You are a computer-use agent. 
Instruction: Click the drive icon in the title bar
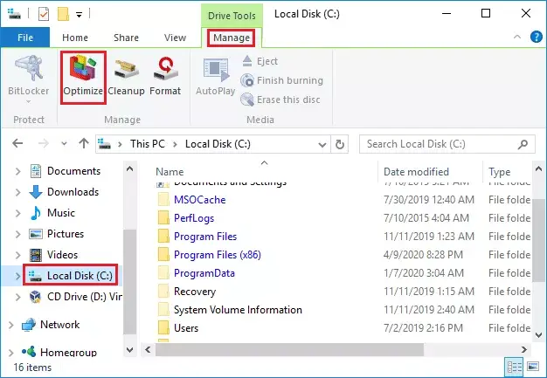click(x=14, y=14)
